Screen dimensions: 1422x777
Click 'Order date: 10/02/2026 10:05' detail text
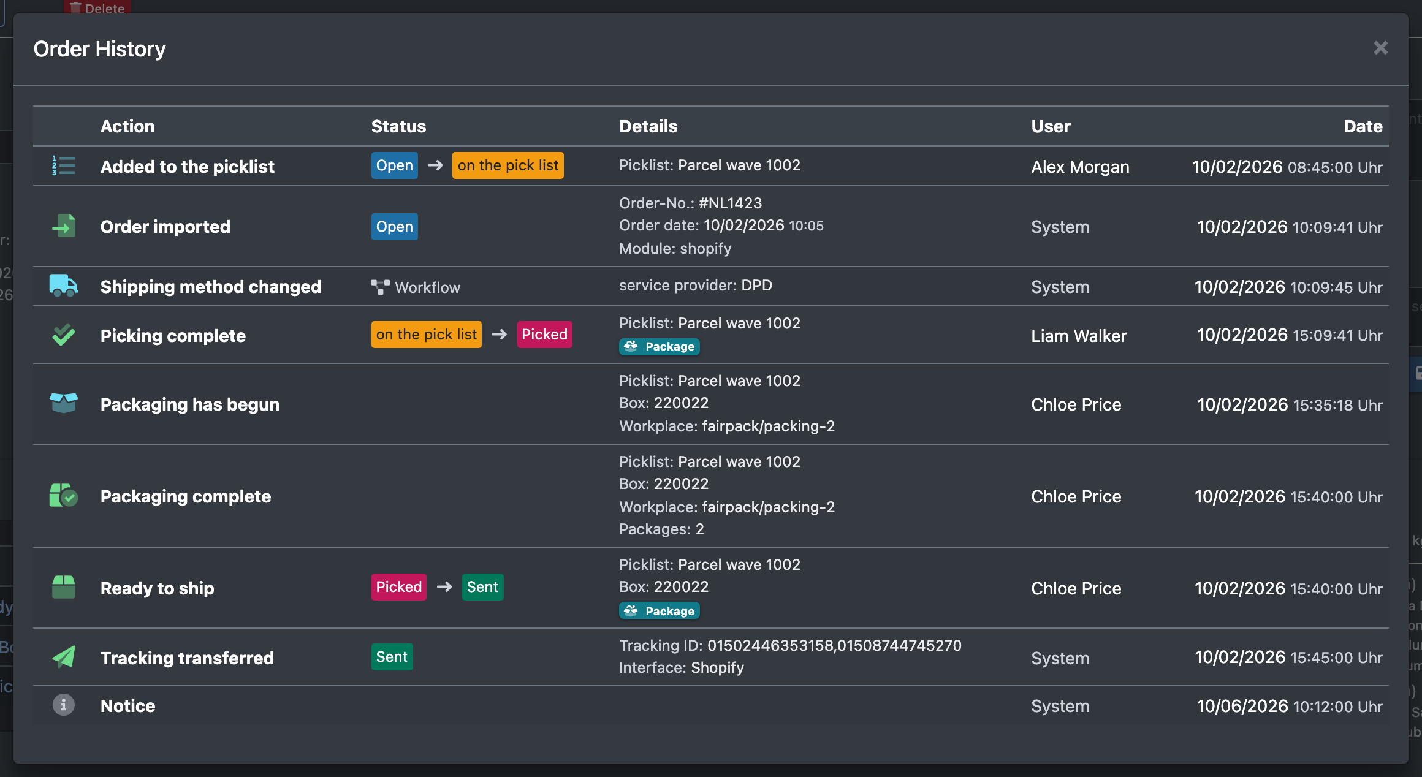point(721,225)
